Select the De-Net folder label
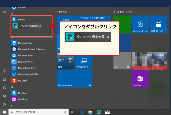 [x=22, y=20]
